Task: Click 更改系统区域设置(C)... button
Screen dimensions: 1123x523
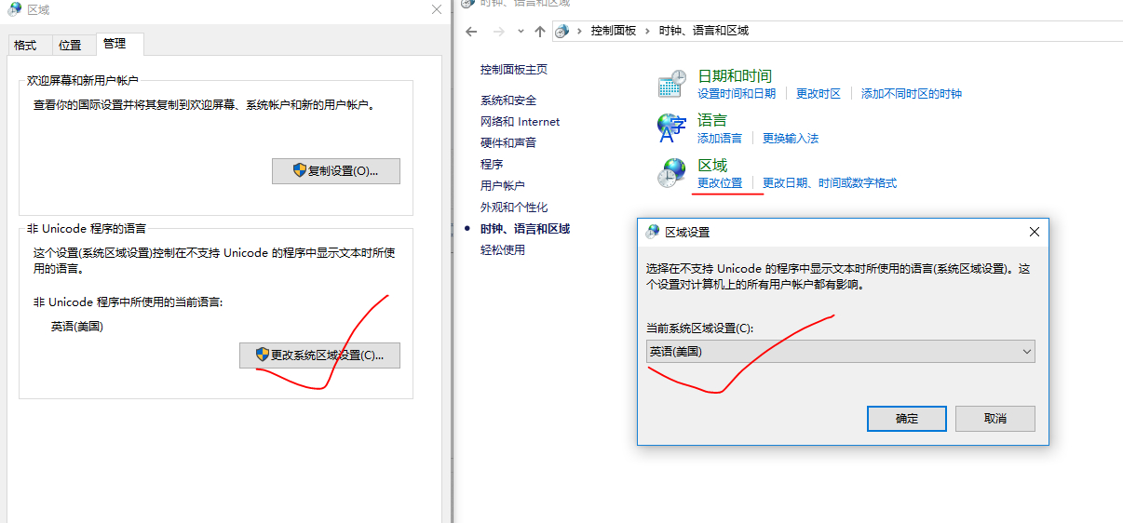Action: 319,355
